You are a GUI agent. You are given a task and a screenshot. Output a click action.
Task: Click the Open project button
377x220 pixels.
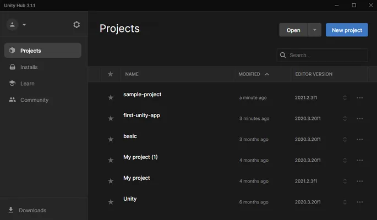click(293, 30)
